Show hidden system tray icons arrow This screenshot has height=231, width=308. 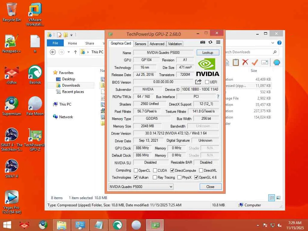coord(258,225)
